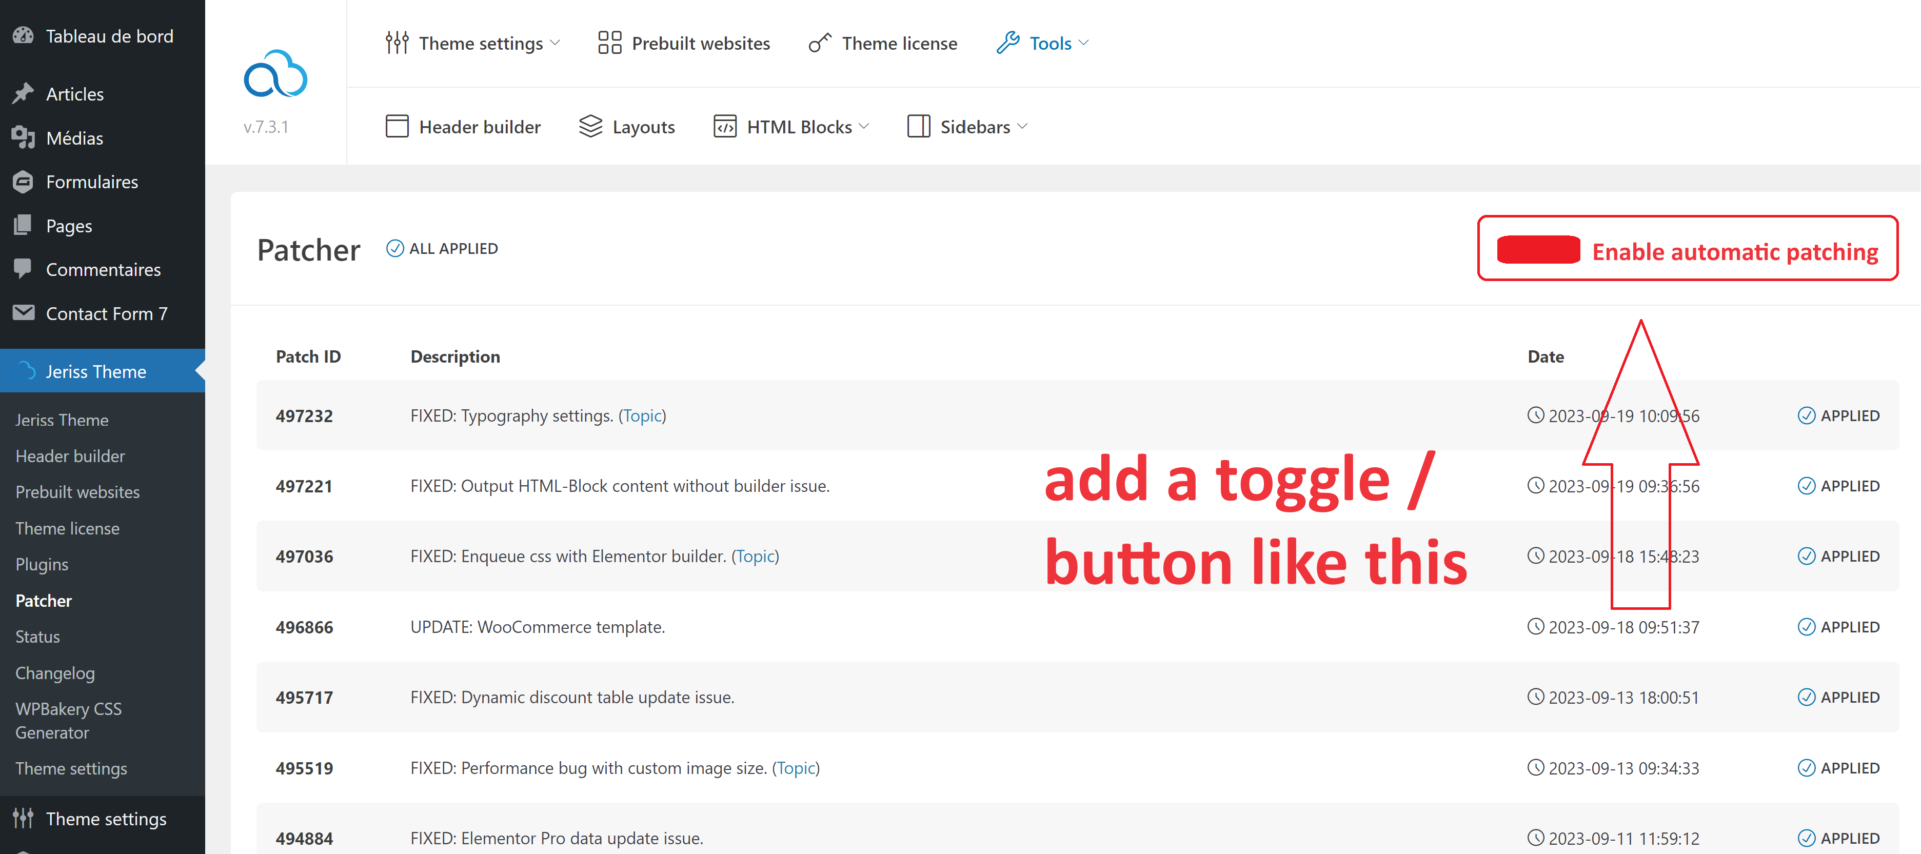The width and height of the screenshot is (1921, 854).
Task: Click the Description column header
Action: tap(455, 356)
